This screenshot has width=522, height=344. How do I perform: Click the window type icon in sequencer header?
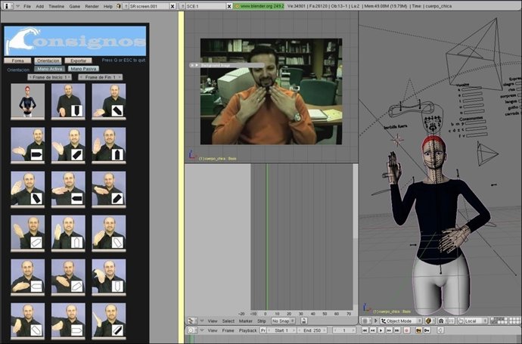192,321
